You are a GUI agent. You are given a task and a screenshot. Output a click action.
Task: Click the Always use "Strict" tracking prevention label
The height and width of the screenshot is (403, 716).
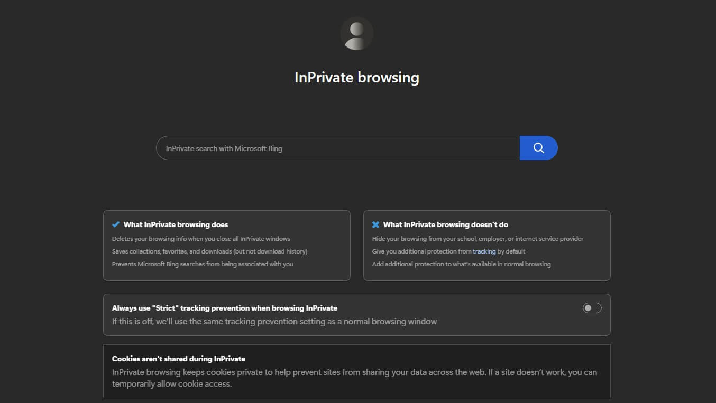[x=225, y=308]
